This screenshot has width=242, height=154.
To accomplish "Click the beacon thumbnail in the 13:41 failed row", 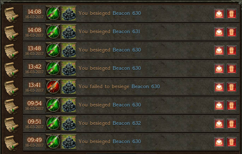I will [69, 87].
